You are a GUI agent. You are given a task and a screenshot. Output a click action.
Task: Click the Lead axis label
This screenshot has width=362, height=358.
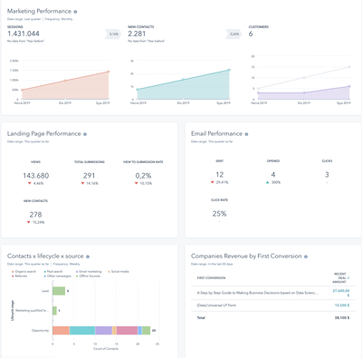click(x=45, y=291)
